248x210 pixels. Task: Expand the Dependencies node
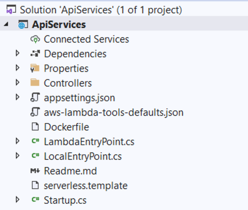click(18, 53)
